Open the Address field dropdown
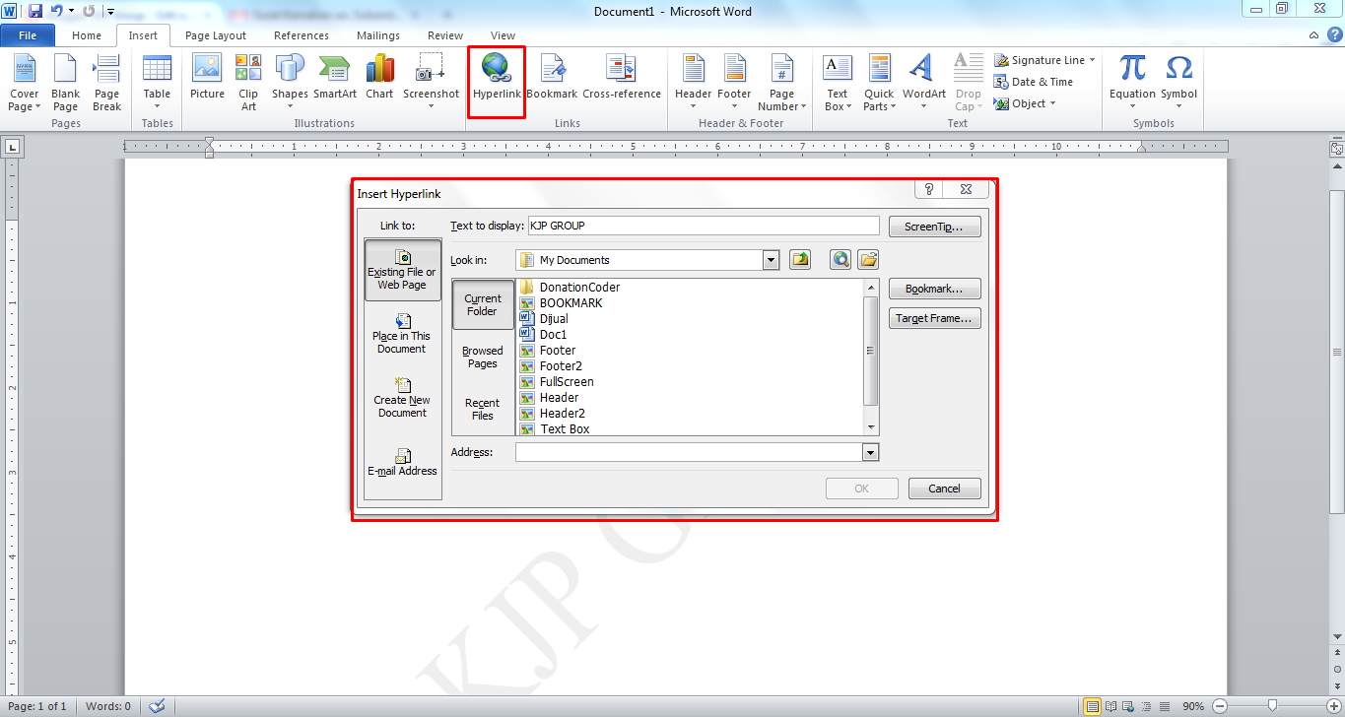1345x717 pixels. pyautogui.click(x=870, y=452)
